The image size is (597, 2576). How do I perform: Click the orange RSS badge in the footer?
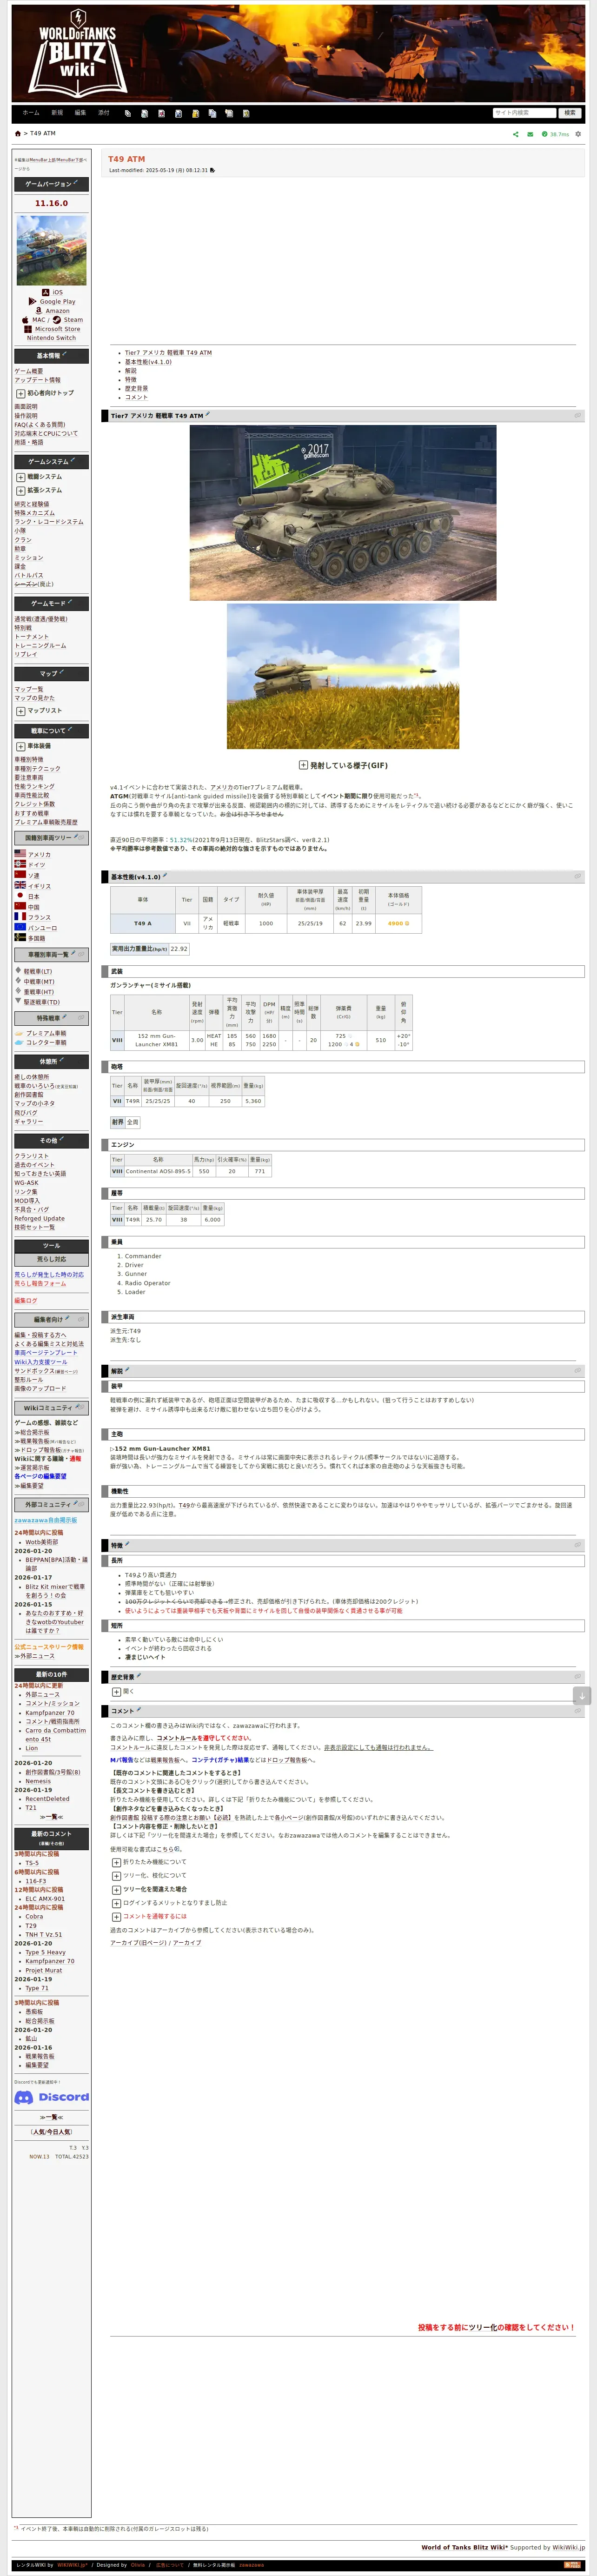572,2565
